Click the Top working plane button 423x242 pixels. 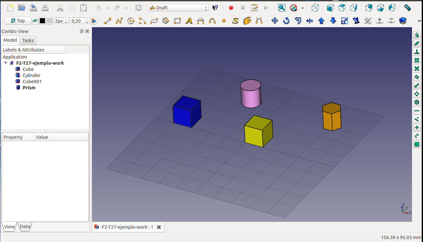coord(18,21)
